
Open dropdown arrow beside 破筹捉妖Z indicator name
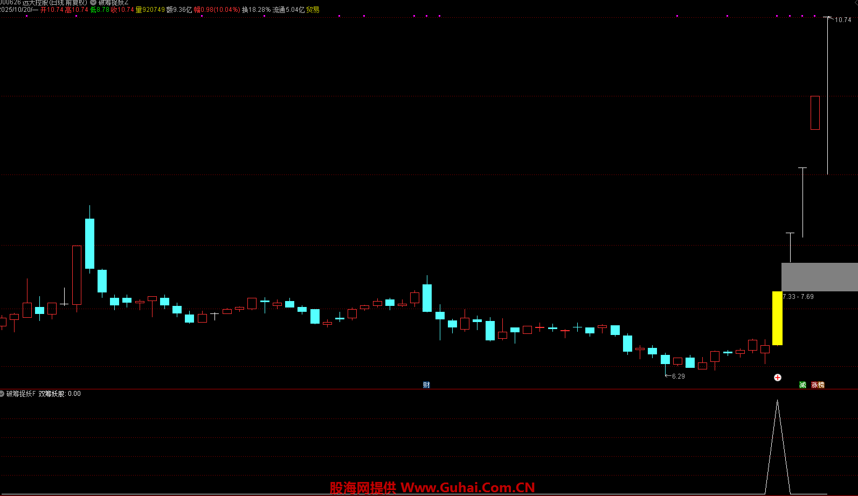93,3
